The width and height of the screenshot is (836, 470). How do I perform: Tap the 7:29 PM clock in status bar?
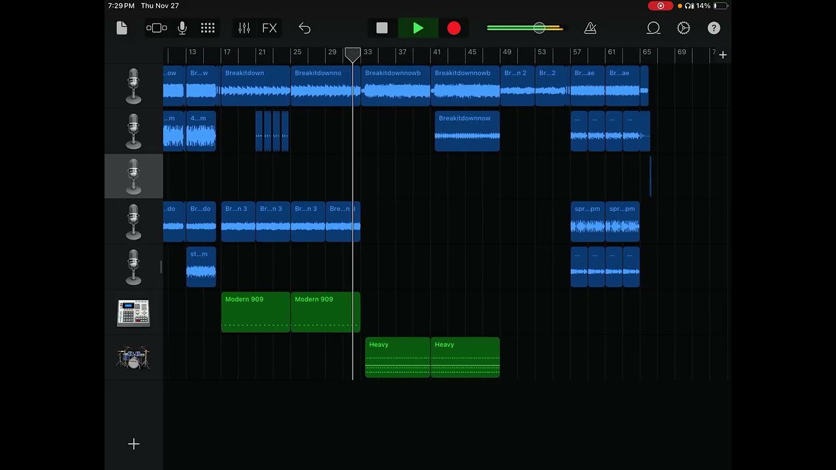(121, 6)
